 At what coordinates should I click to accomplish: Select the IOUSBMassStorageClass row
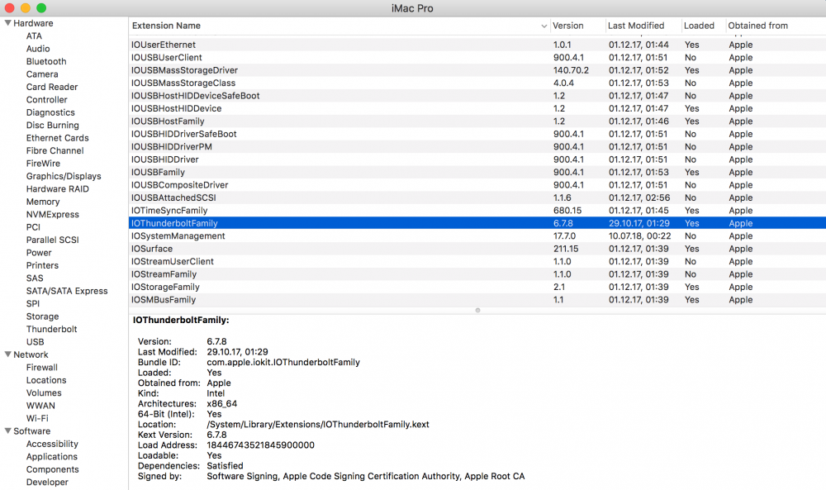coord(477,83)
